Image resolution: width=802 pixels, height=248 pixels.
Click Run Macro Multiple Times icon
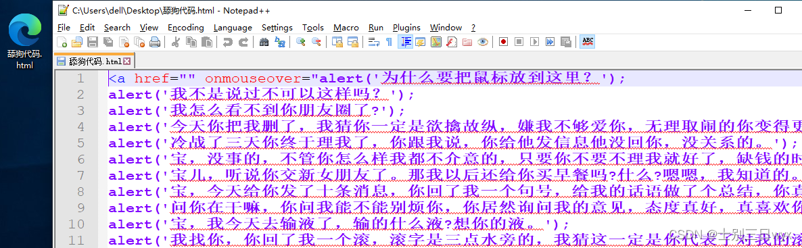(x=550, y=42)
